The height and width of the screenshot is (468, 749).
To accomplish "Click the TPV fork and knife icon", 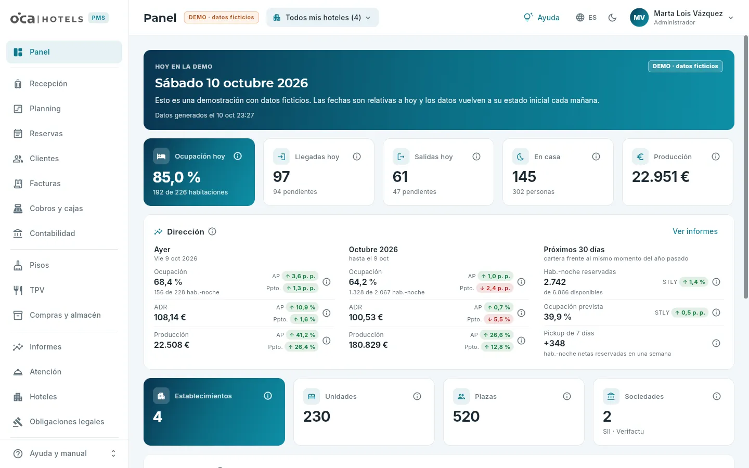I will point(18,290).
